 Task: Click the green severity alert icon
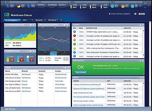tap(75, 44)
